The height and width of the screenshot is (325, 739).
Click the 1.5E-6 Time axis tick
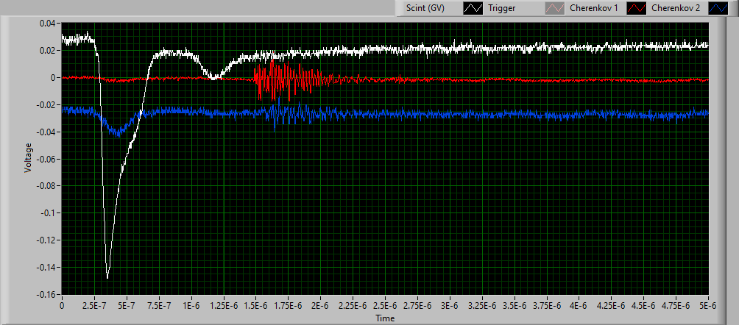point(256,305)
